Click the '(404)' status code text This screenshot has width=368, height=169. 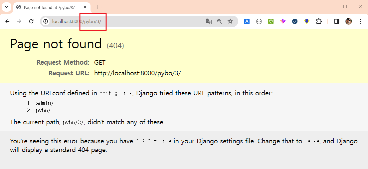[115, 46]
